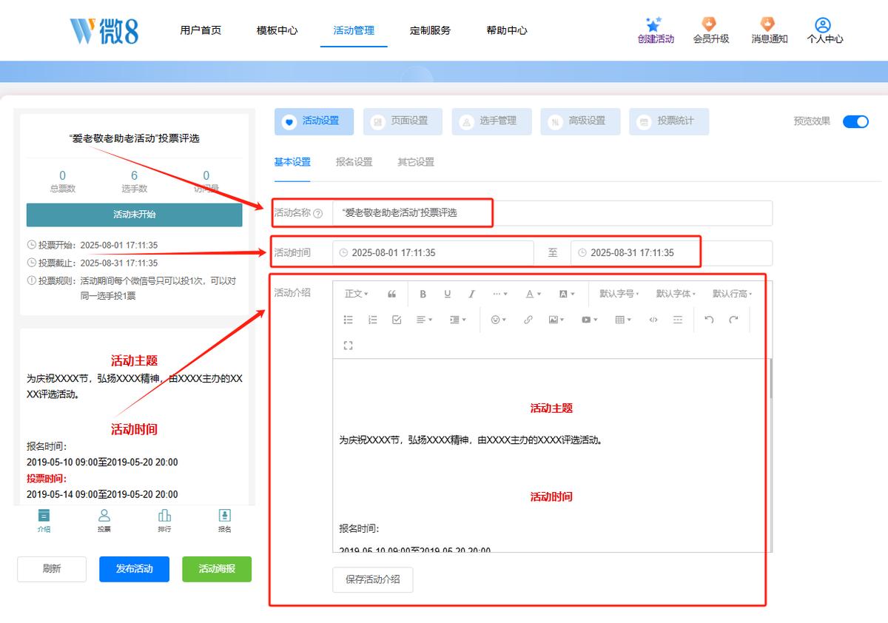Open the 默认字体 font family dropdown

(x=676, y=294)
